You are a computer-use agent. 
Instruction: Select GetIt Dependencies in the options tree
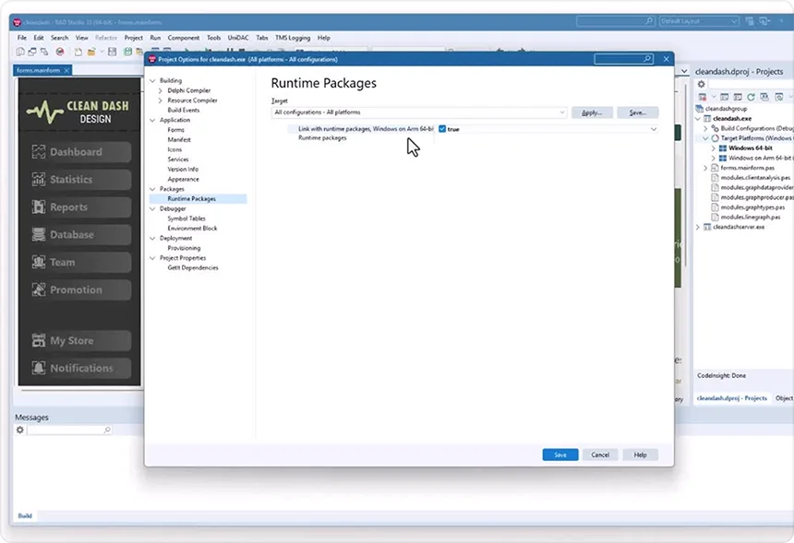tap(192, 268)
